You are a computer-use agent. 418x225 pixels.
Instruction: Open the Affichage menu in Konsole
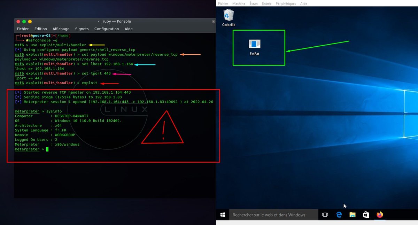61,29
